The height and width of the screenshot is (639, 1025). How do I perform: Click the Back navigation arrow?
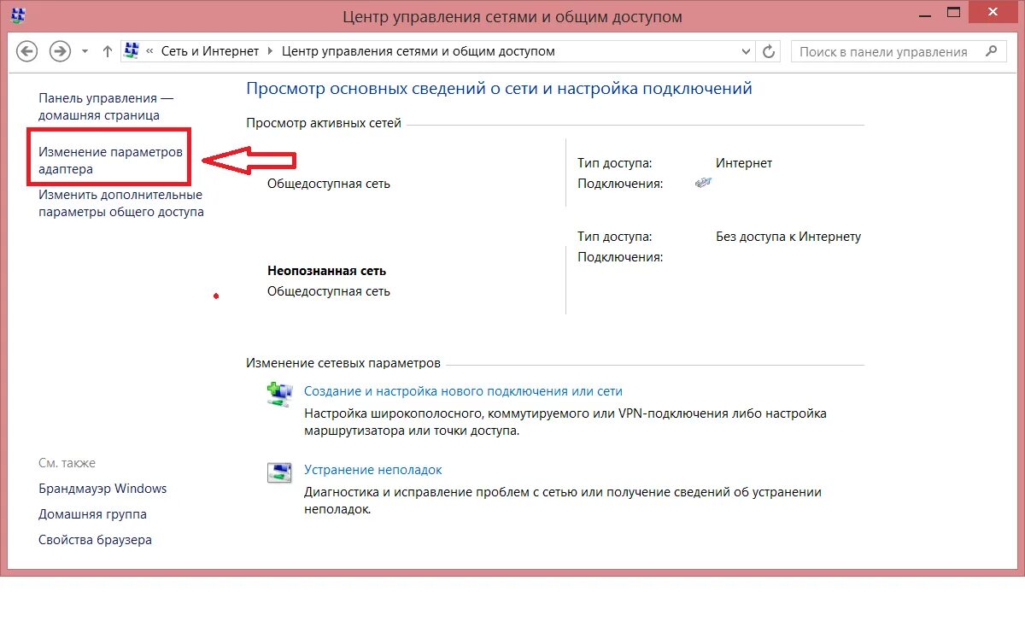point(26,51)
